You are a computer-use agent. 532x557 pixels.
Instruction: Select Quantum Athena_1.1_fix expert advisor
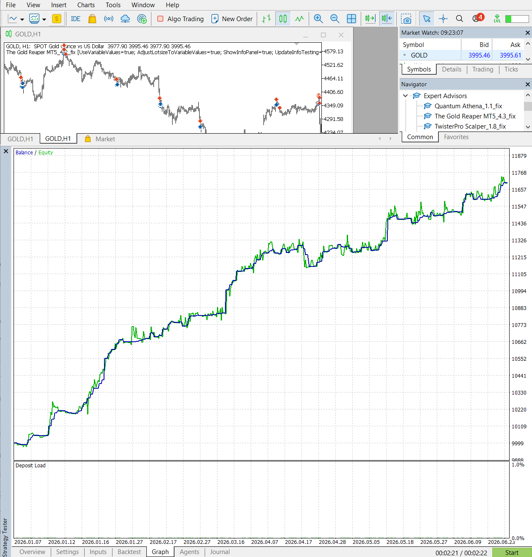[x=468, y=106]
